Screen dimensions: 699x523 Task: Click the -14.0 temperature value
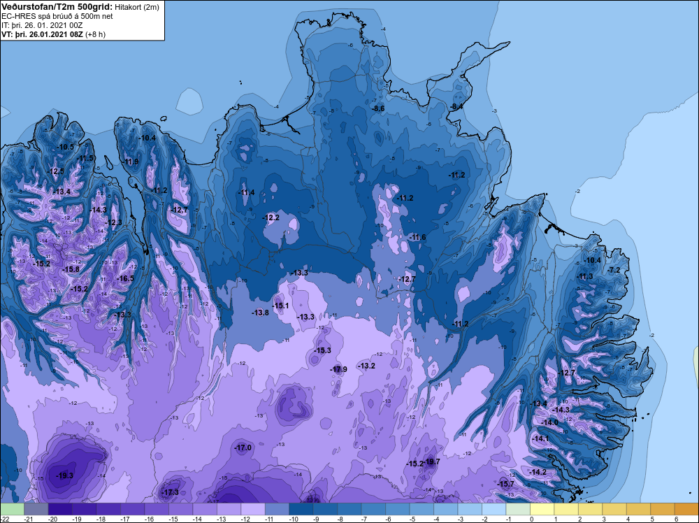(x=549, y=422)
